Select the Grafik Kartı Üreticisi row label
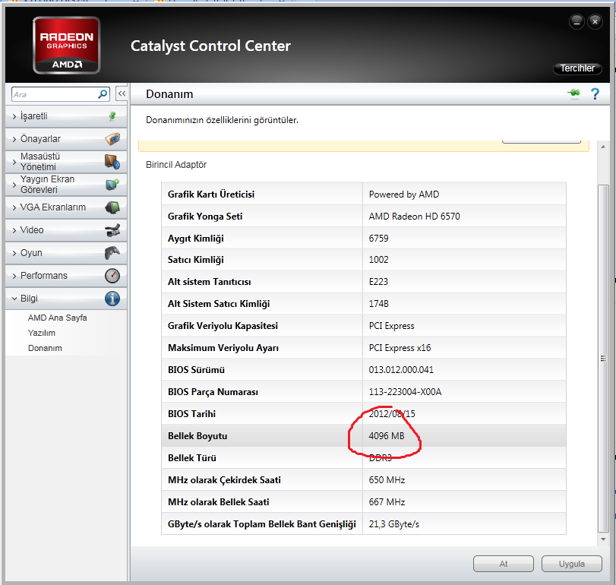Image resolution: width=616 pixels, height=585 pixels. pyautogui.click(x=211, y=194)
